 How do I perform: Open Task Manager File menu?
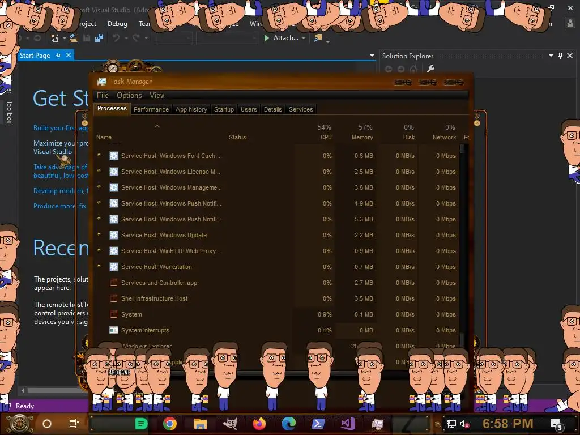[x=103, y=95]
